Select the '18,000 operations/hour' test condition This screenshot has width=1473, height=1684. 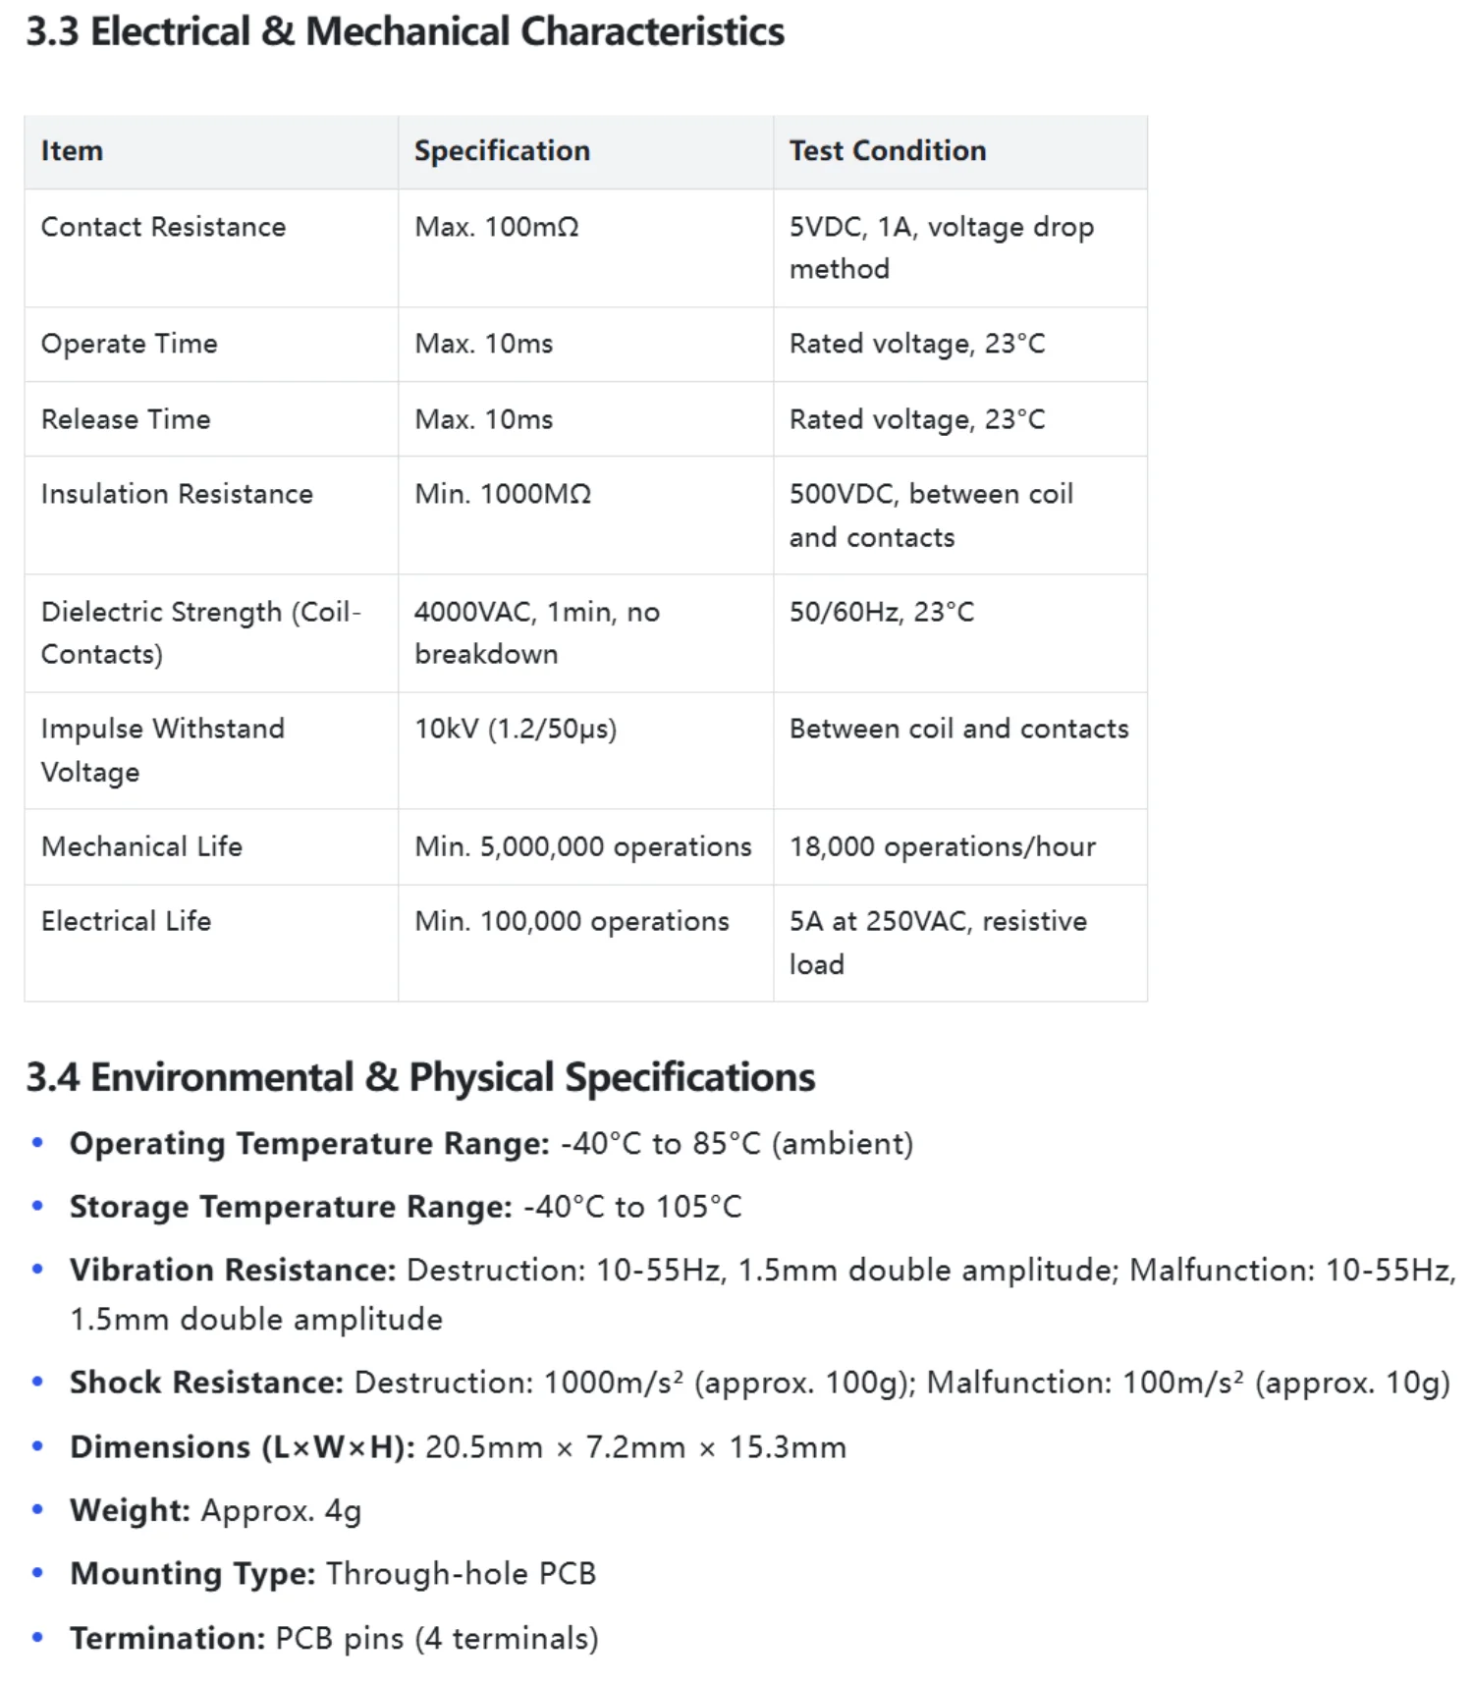click(942, 846)
